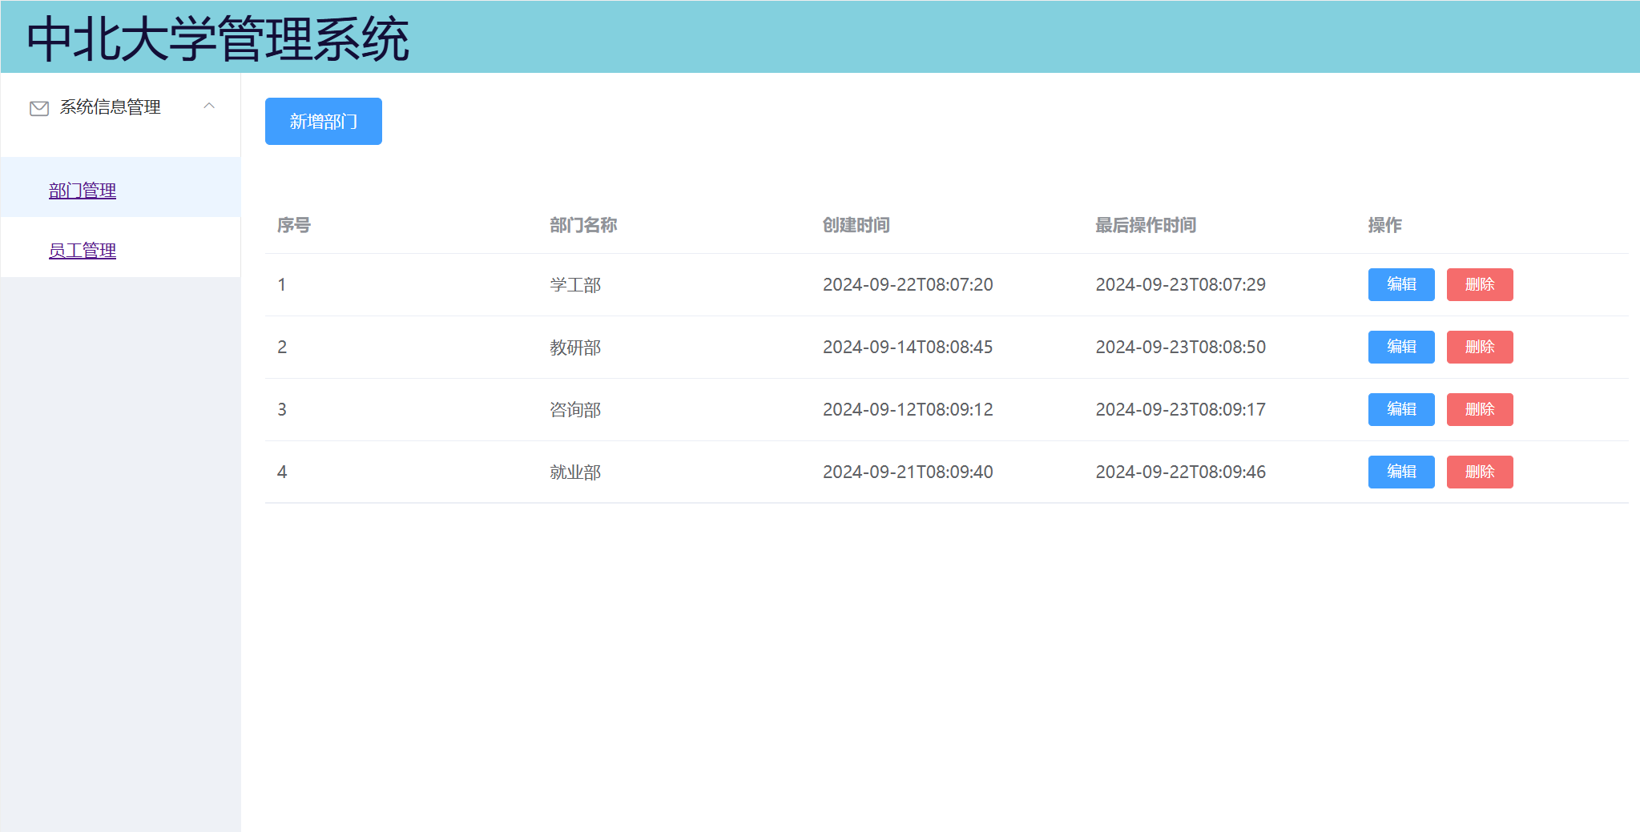Screen dimensions: 1640x832
Task: Click the 部门名称 column header
Action: tap(583, 226)
